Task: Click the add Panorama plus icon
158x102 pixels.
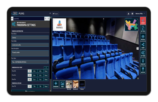Action: (x=56, y=84)
